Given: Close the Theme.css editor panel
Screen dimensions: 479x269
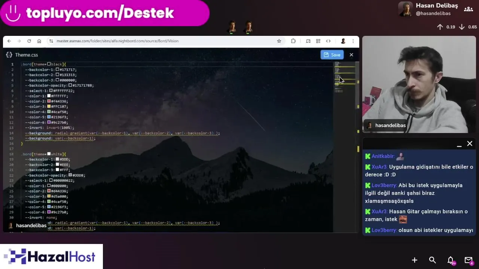Looking at the screenshot, I should coord(351,55).
